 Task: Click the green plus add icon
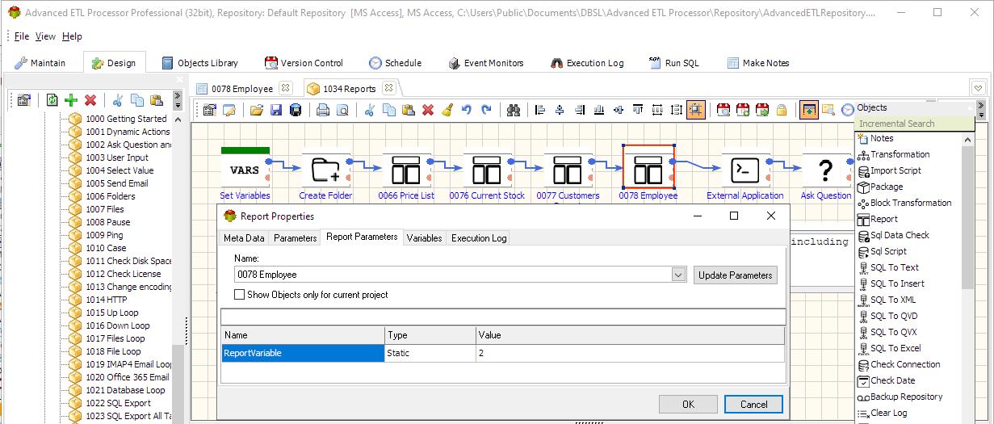tap(71, 100)
